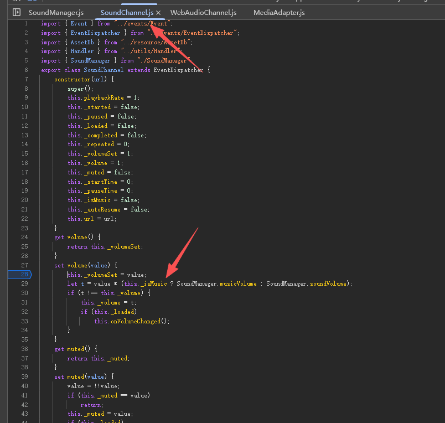Viewport: 445px width, 423px height.
Task: Click the 'get muted()' getter line
Action: (x=76, y=349)
